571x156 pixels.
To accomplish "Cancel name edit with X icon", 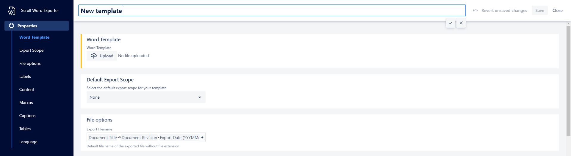I will tap(461, 23).
